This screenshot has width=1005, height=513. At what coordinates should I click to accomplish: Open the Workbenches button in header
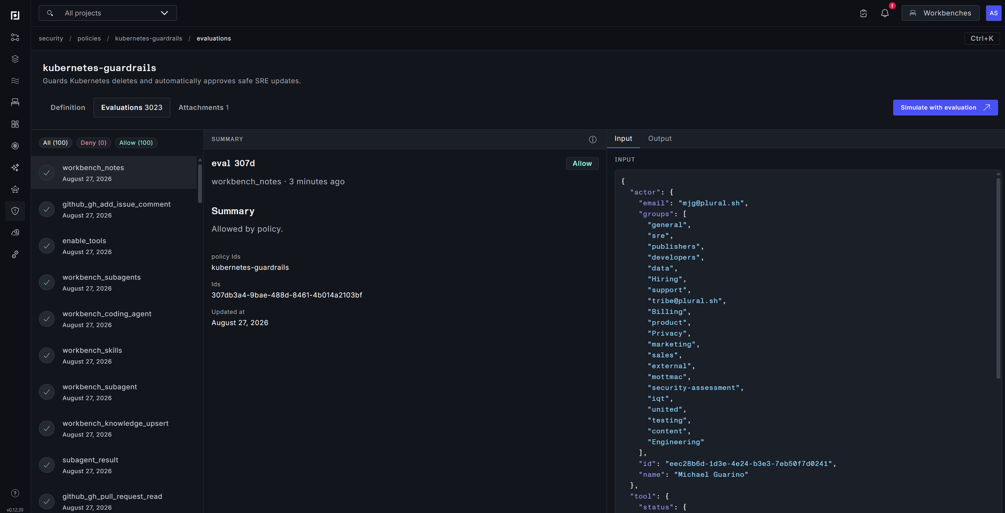click(x=940, y=13)
